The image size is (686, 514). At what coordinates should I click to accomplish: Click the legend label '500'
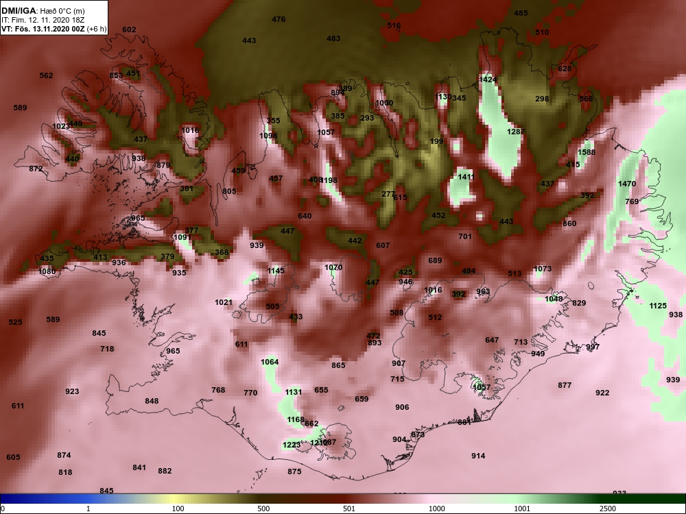click(263, 509)
